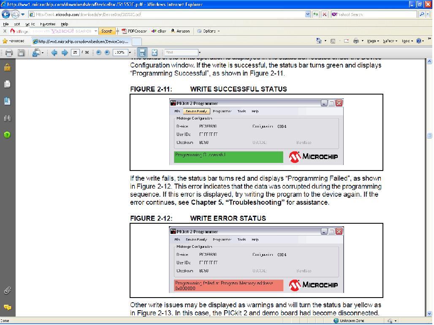
Task: Open the Attachments paperclip panel
Action: point(8,290)
